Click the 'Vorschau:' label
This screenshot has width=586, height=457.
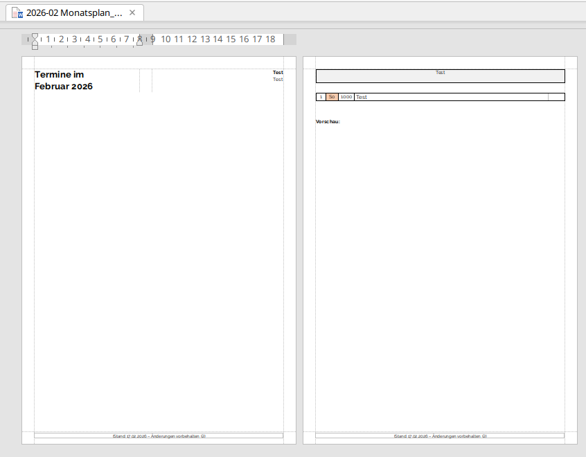coord(328,121)
